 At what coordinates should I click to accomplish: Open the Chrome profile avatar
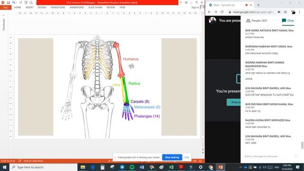pos(294,12)
